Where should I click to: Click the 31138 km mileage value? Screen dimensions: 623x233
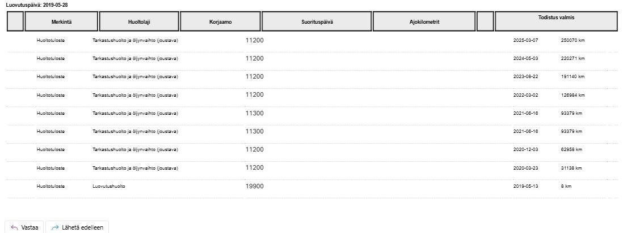point(571,168)
